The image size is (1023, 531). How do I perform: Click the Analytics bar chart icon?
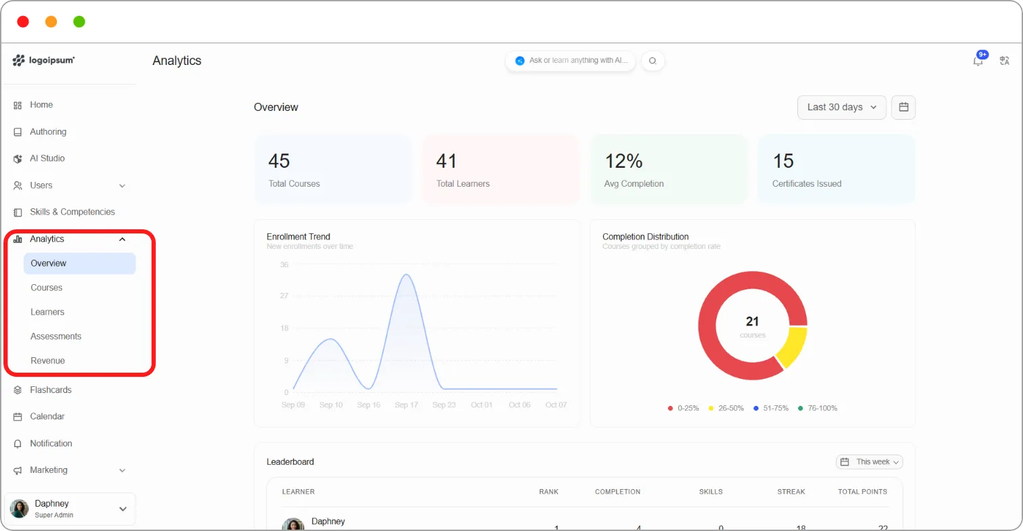click(18, 239)
